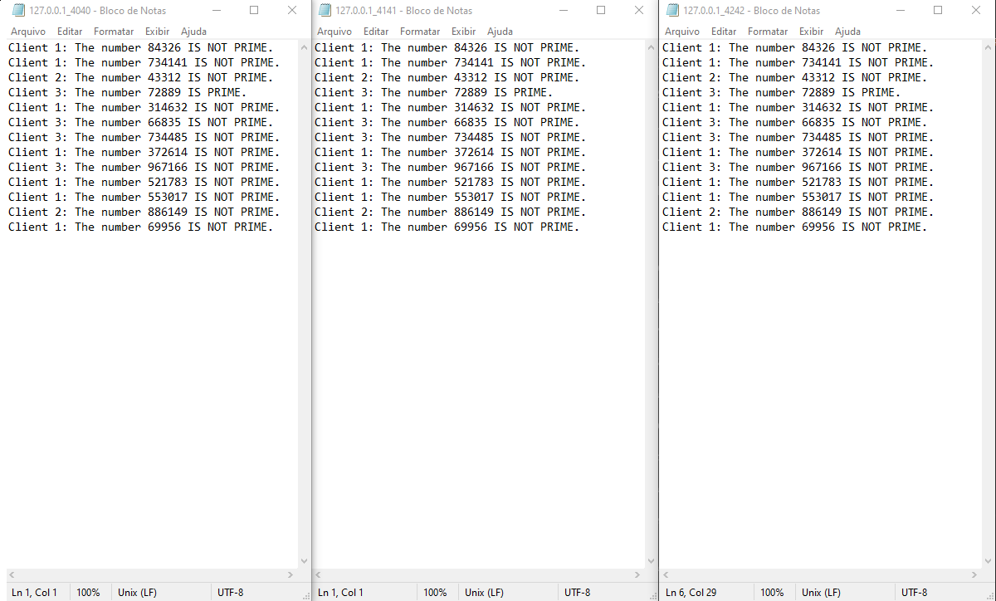996x601 pixels.
Task: Close the 127.0.0.1_4040 Notepad window
Action: click(x=292, y=11)
